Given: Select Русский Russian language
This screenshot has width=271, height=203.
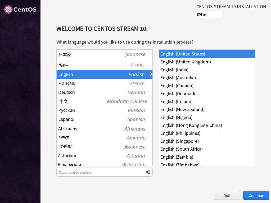Looking at the screenshot, I should click(x=104, y=110).
